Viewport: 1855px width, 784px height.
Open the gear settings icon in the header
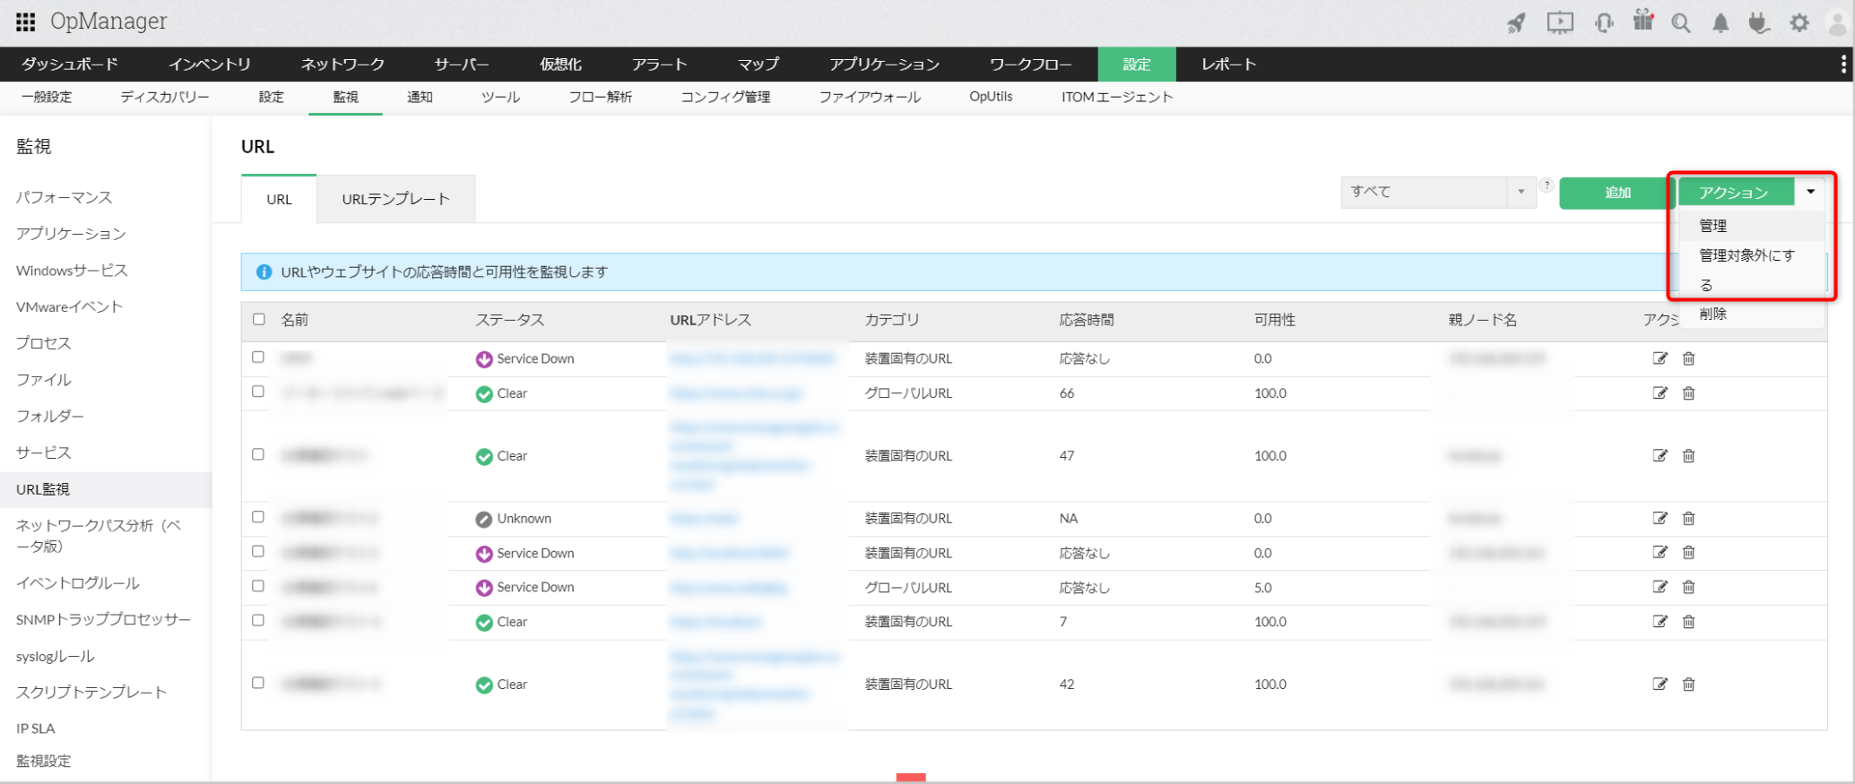pyautogui.click(x=1799, y=23)
